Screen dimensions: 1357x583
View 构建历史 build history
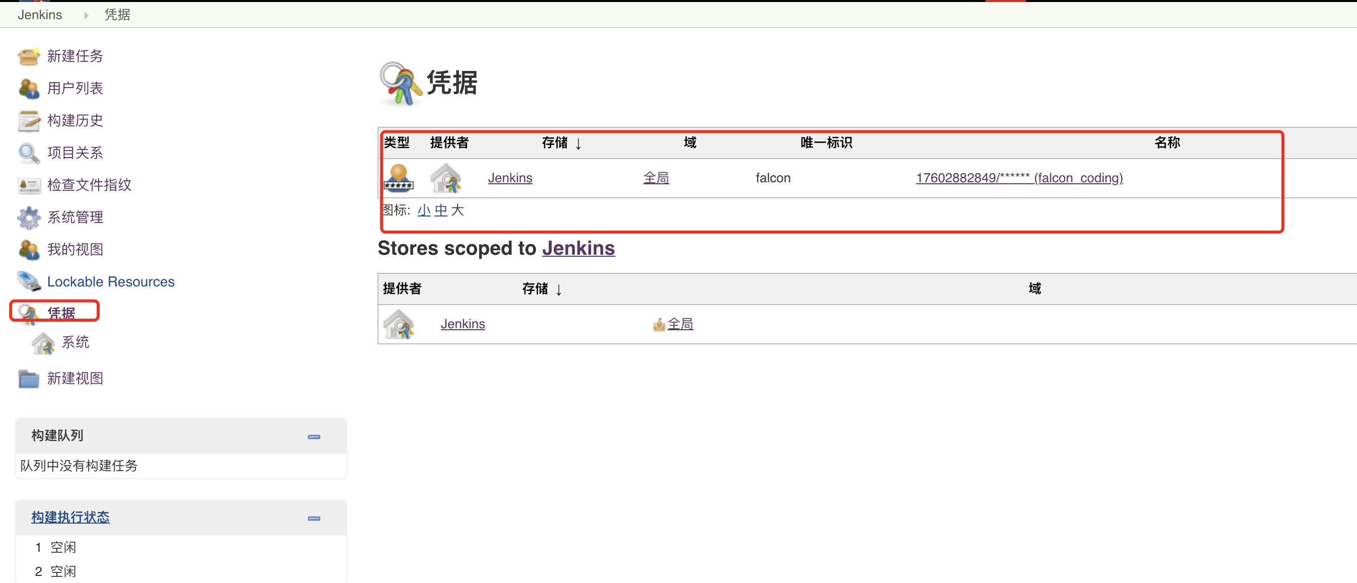pyautogui.click(x=75, y=121)
